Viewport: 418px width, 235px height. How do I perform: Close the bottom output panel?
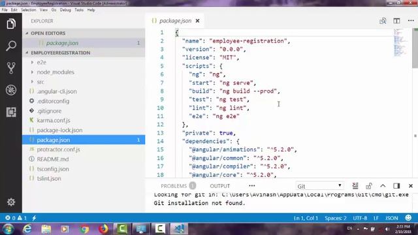[x=411, y=185]
